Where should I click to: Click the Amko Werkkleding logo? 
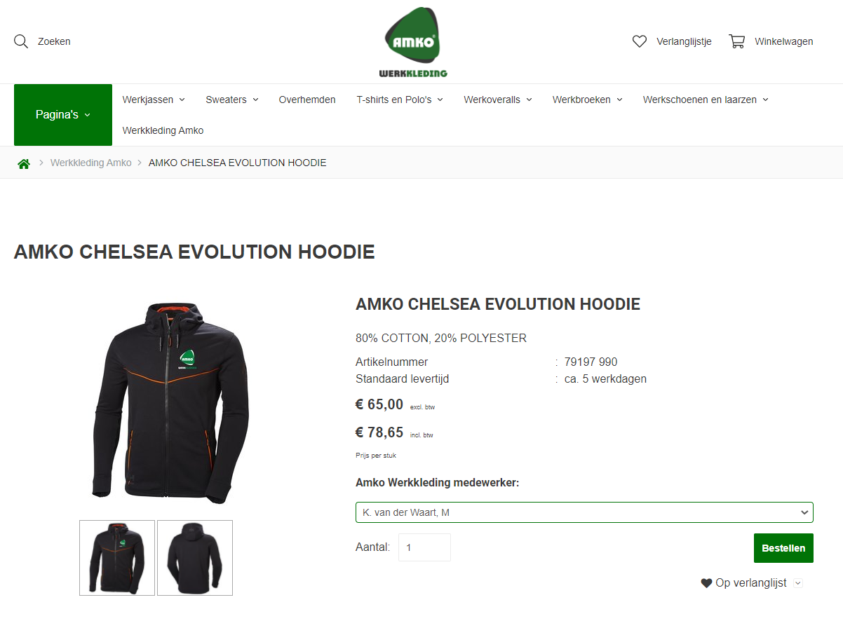413,41
